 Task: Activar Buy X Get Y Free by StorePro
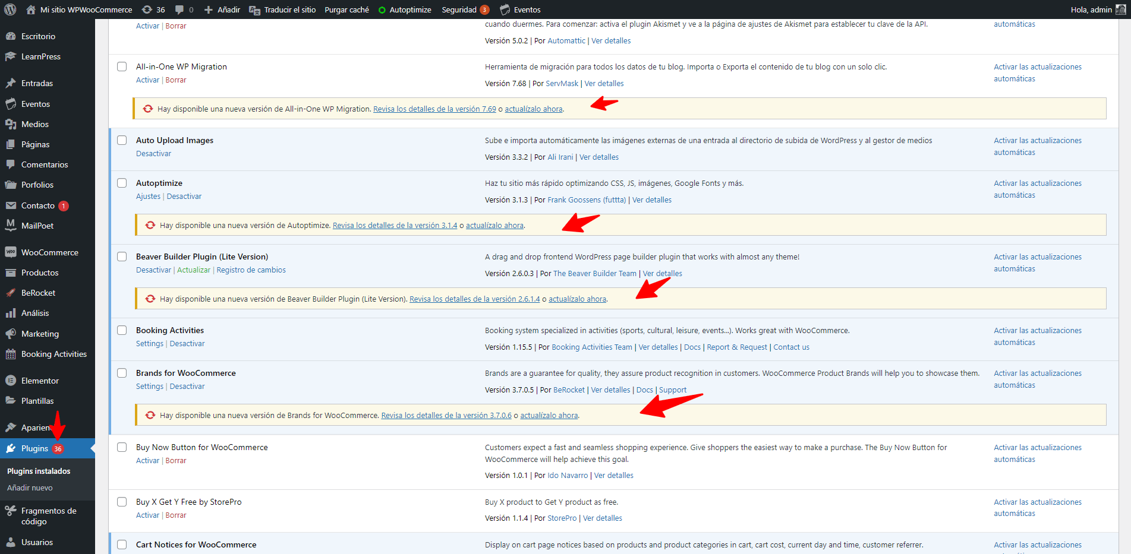(x=147, y=515)
